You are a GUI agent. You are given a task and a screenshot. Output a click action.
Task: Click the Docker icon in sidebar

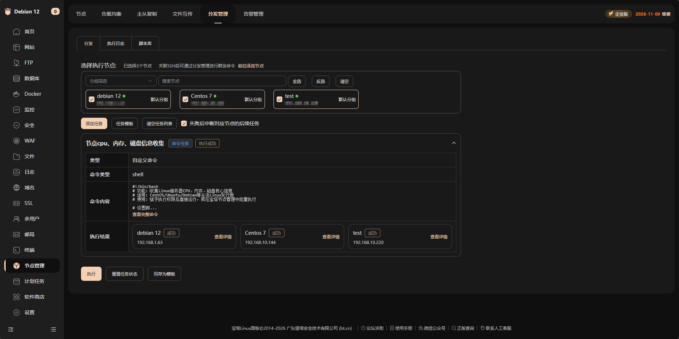[16, 94]
